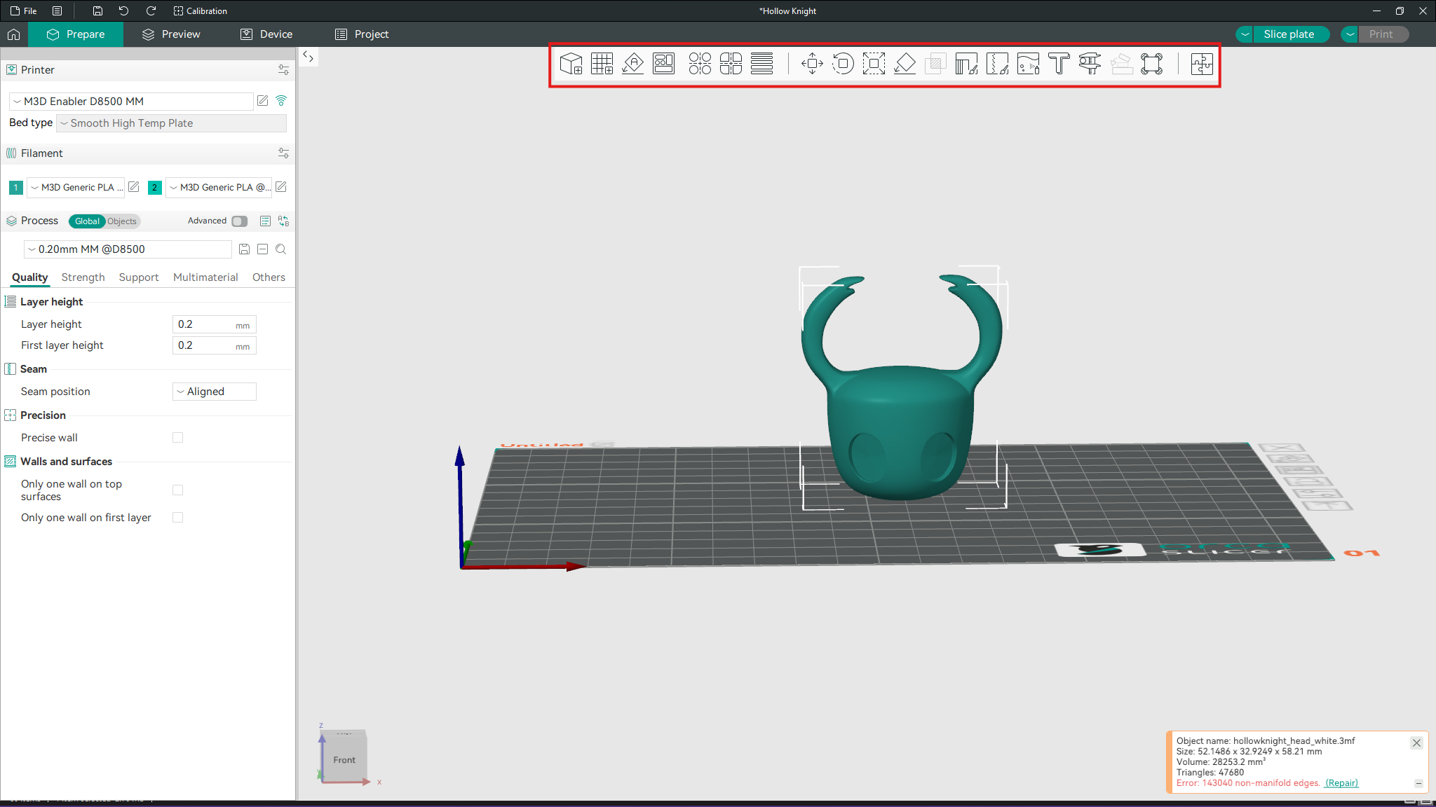Click the Slice plate button
The width and height of the screenshot is (1436, 807).
pos(1288,34)
